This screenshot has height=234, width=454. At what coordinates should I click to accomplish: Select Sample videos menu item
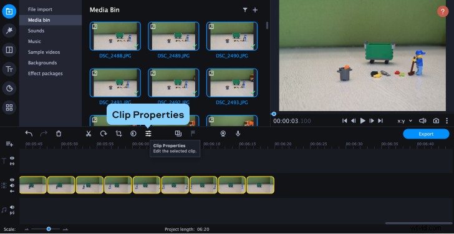(x=44, y=52)
